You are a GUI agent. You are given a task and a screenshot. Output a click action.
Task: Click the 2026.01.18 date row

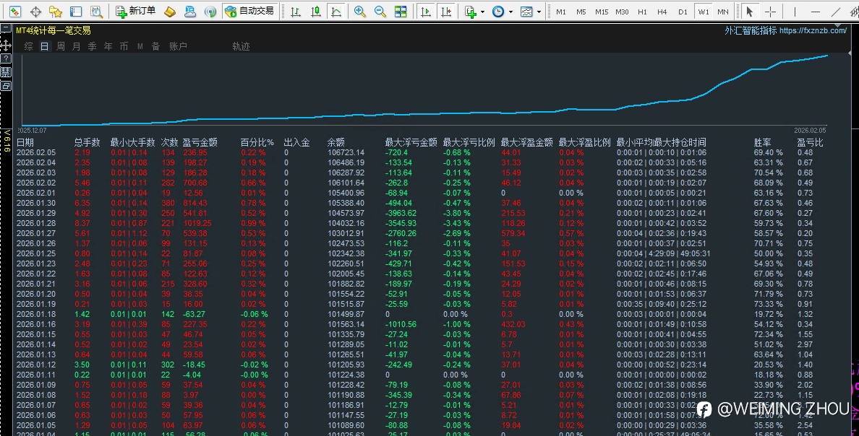tap(36, 315)
